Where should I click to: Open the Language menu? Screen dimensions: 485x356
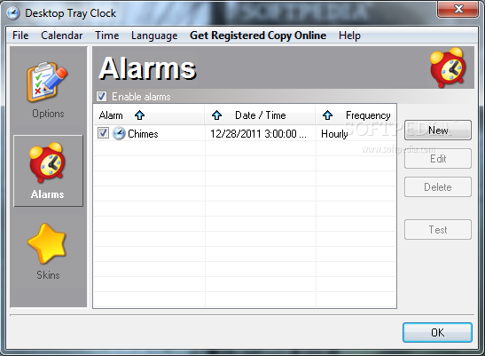154,36
